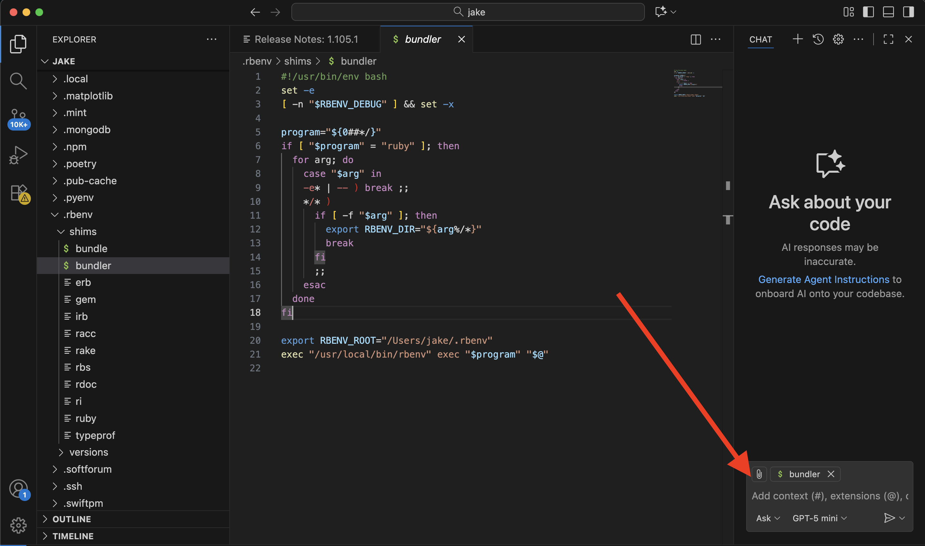Open the Extensions view in activity bar
The height and width of the screenshot is (546, 925).
coord(18,193)
